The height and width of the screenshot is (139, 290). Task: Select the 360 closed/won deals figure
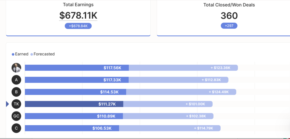click(229, 16)
